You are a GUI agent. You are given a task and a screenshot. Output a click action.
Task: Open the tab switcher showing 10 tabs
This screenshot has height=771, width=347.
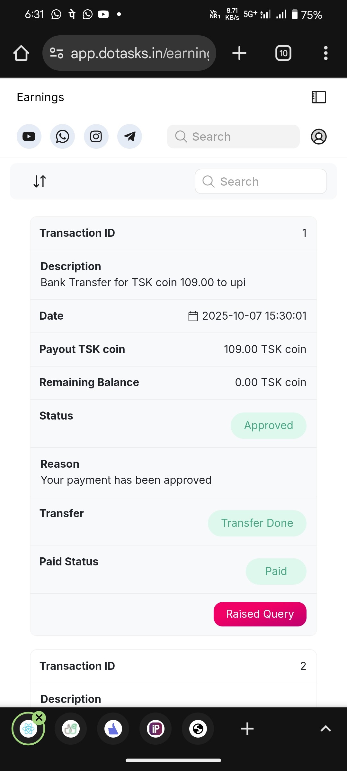(283, 53)
